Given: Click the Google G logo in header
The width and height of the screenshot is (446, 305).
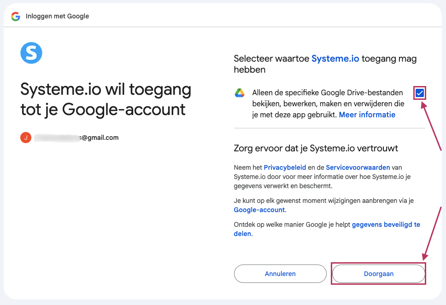Looking at the screenshot, I should pos(16,16).
